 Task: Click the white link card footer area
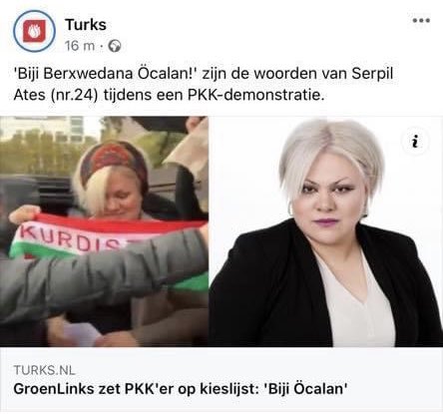point(221,379)
